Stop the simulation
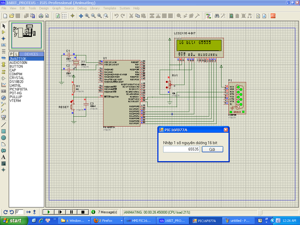The height and width of the screenshot is (225, 300). click(x=83, y=212)
